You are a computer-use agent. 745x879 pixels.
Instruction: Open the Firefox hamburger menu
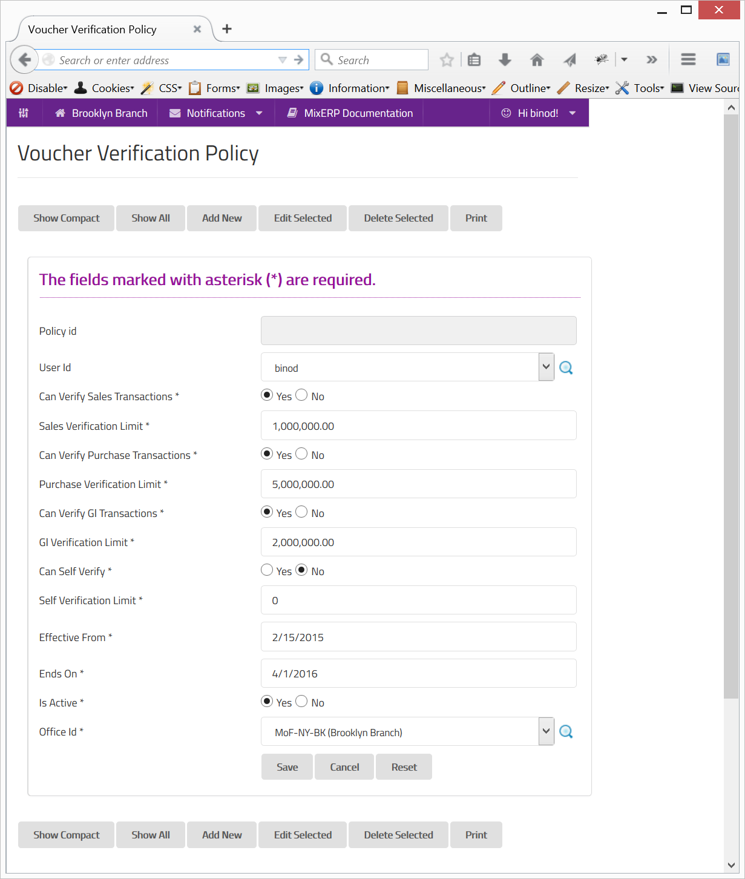[688, 60]
